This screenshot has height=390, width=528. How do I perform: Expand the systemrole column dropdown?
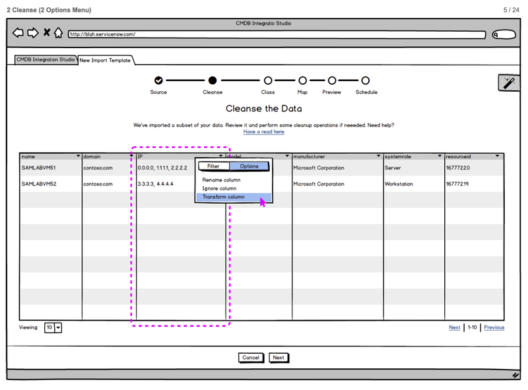coord(440,156)
